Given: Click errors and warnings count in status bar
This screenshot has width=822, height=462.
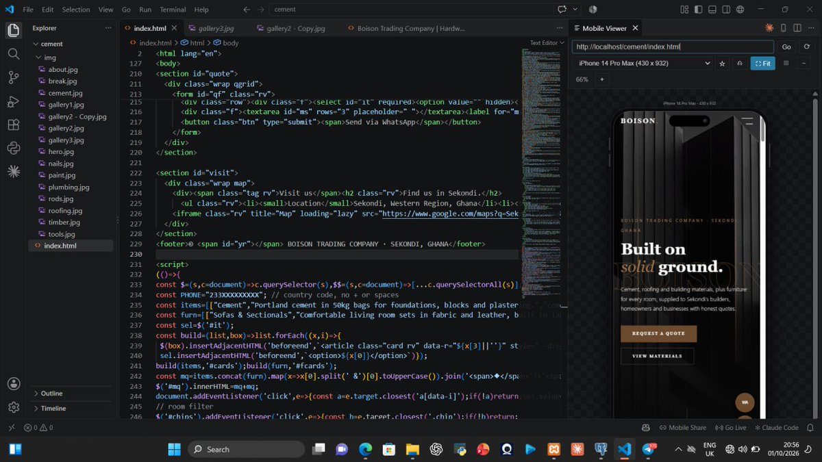Looking at the screenshot, I should pyautogui.click(x=38, y=428).
